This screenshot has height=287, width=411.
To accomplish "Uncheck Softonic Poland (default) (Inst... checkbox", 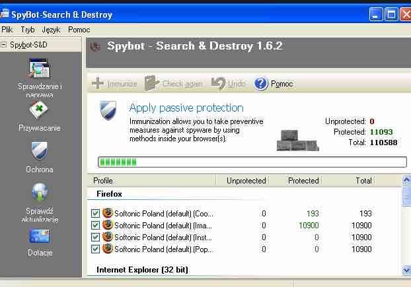I will (x=95, y=237).
